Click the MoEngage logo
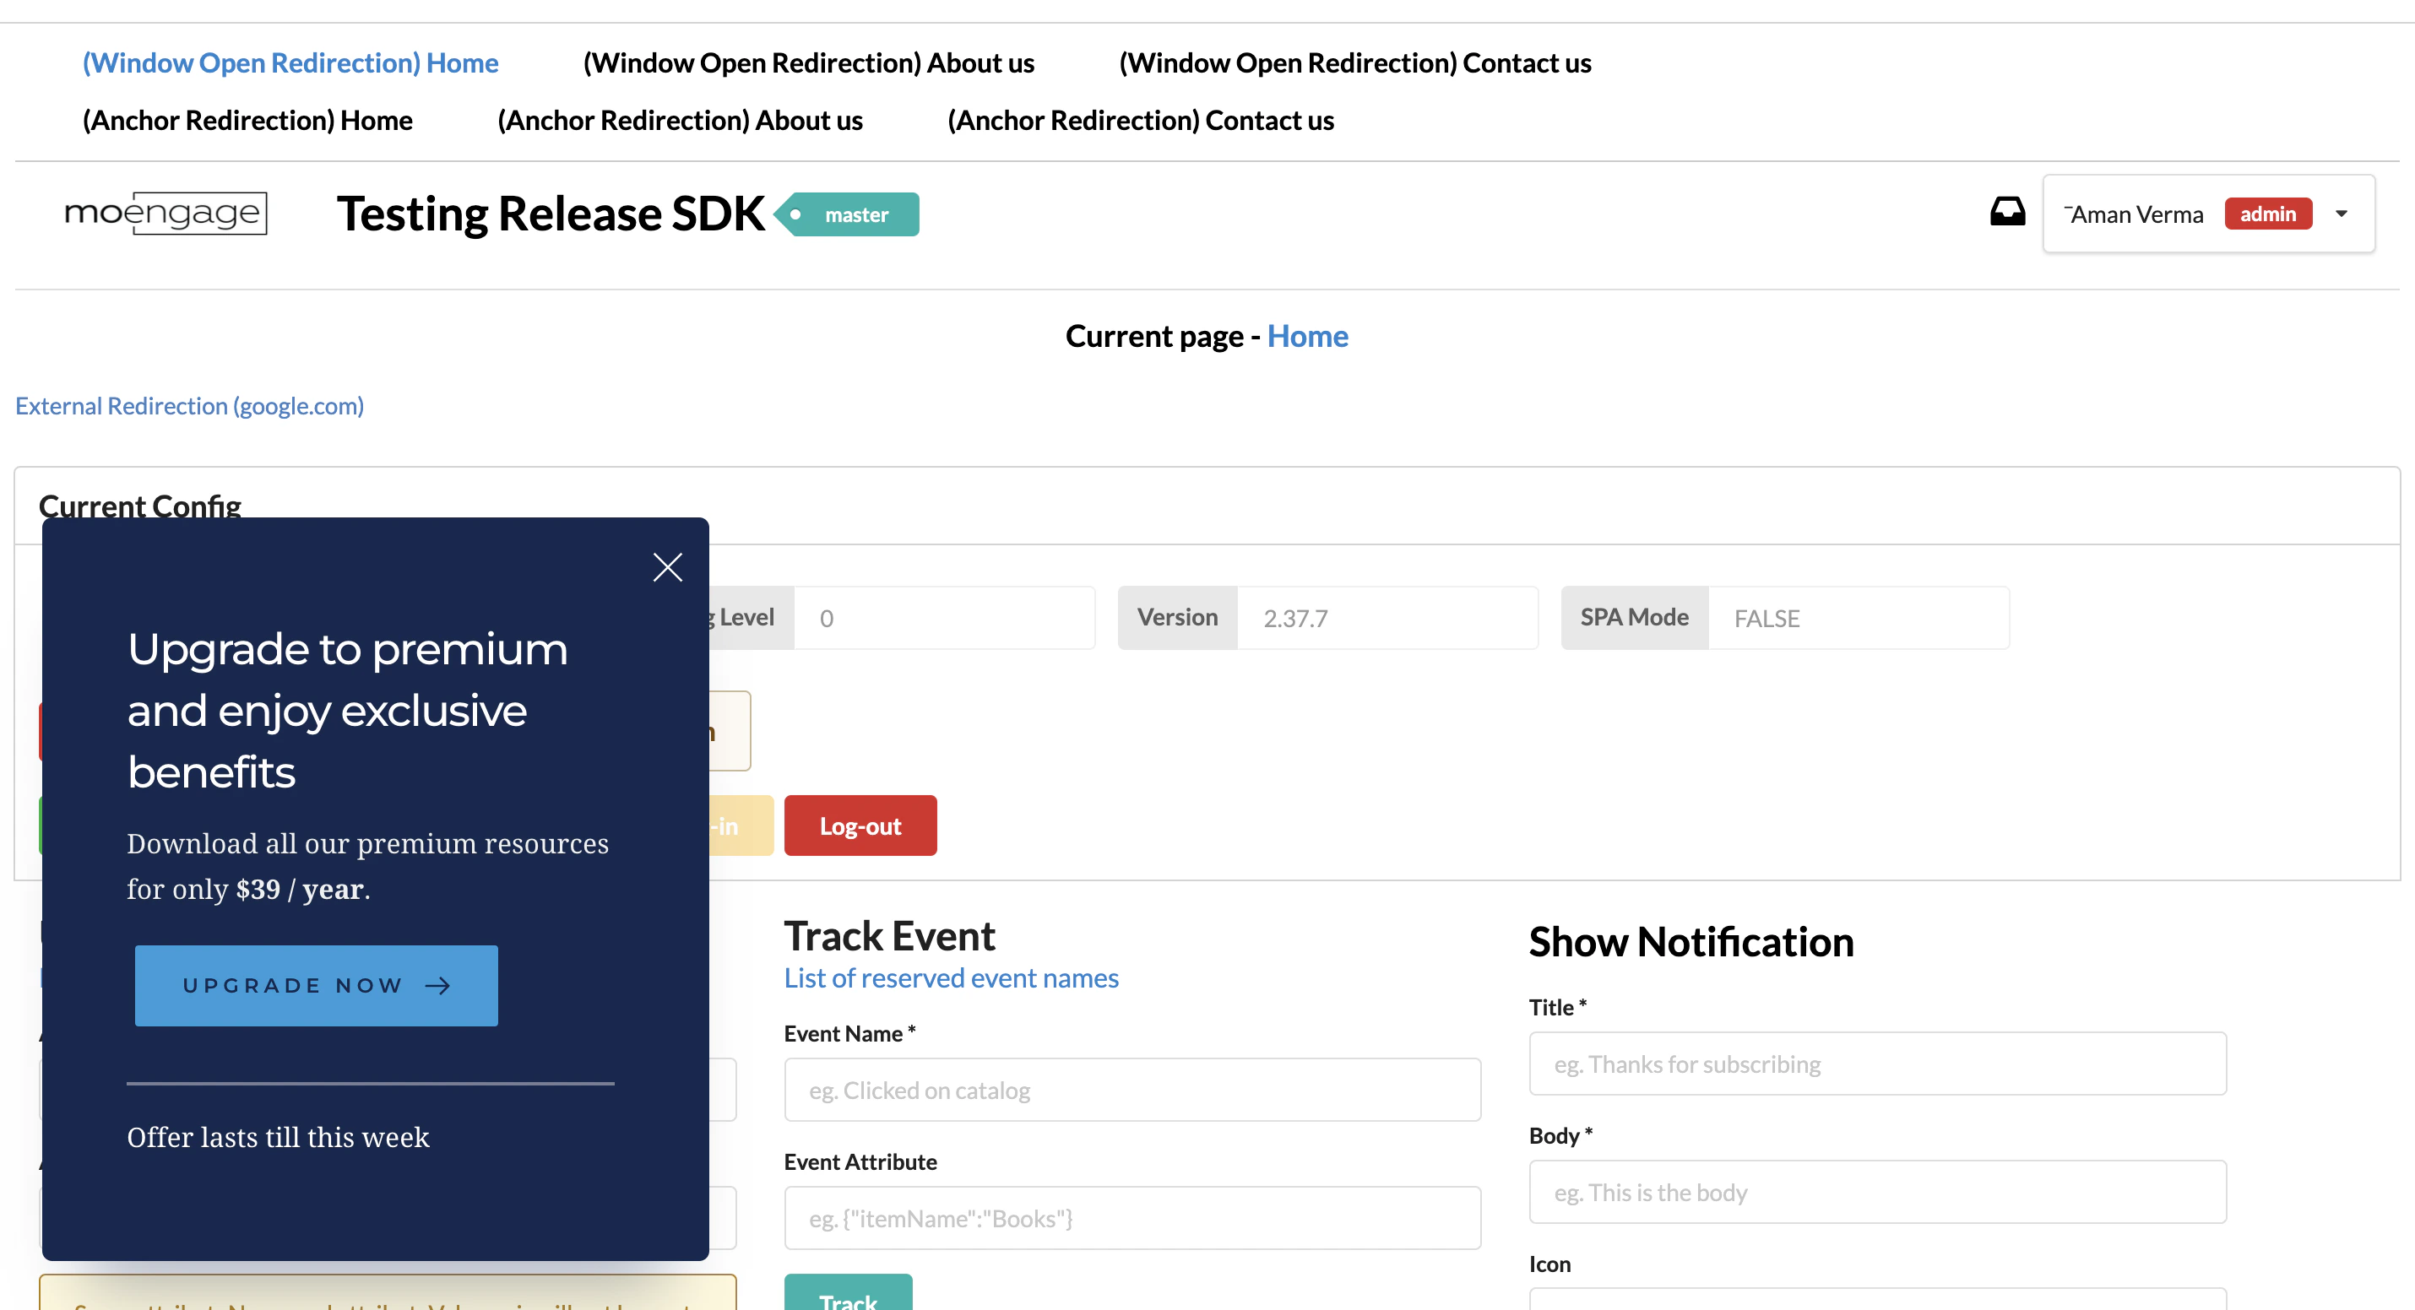The width and height of the screenshot is (2415, 1310). 166,213
